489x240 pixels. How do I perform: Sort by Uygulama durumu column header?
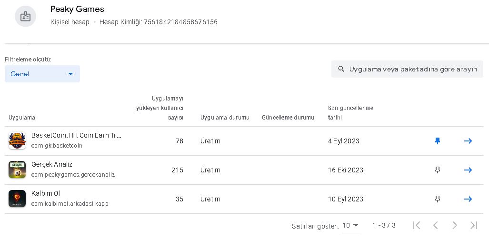pos(225,118)
